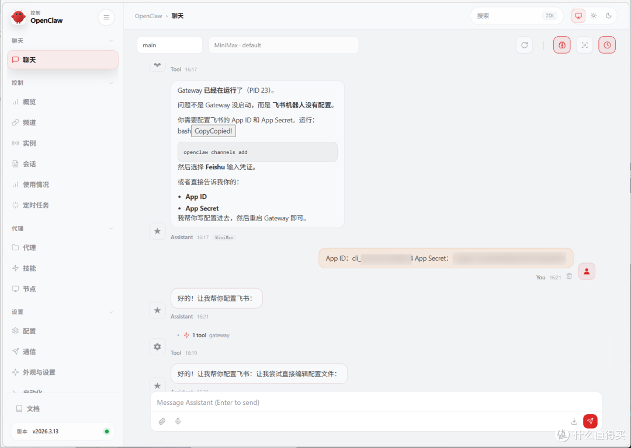Click the OpenClaw breadcrumb link

(148, 16)
